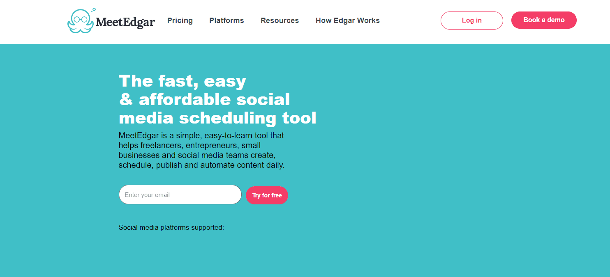610x277 pixels.
Task: Click the headline line "The fast, easy"
Action: 182,81
